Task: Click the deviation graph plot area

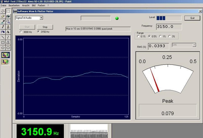Action: coord(76,76)
